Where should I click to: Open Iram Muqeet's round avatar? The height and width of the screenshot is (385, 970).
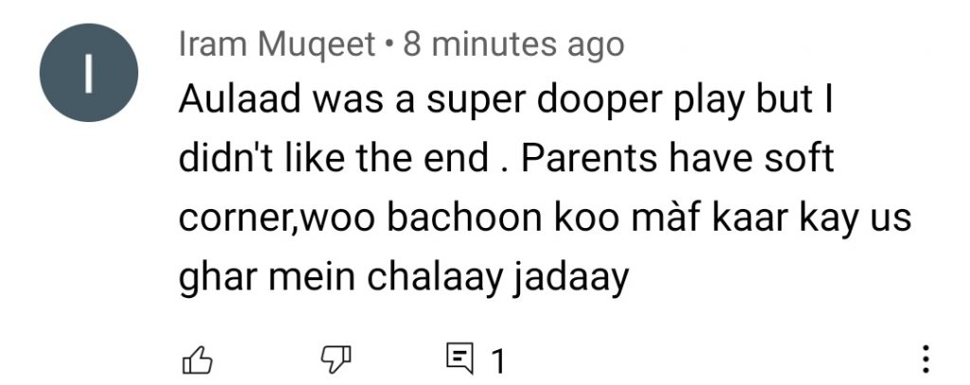[88, 73]
